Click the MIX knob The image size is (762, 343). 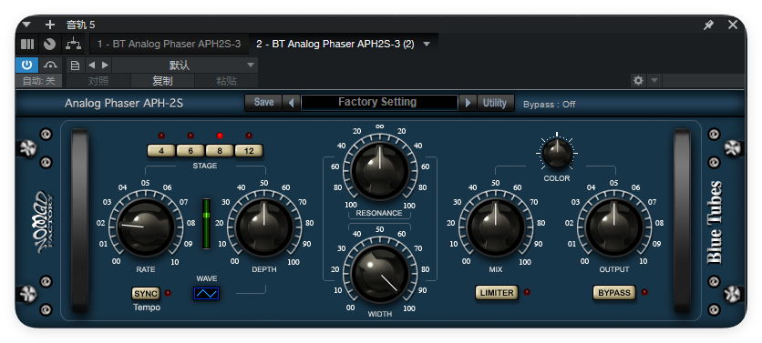[x=495, y=228]
